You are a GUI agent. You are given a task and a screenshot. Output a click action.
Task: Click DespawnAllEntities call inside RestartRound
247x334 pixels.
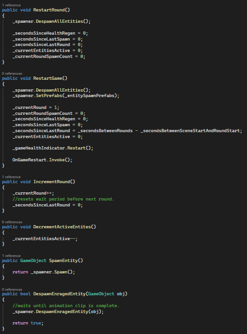(59, 21)
